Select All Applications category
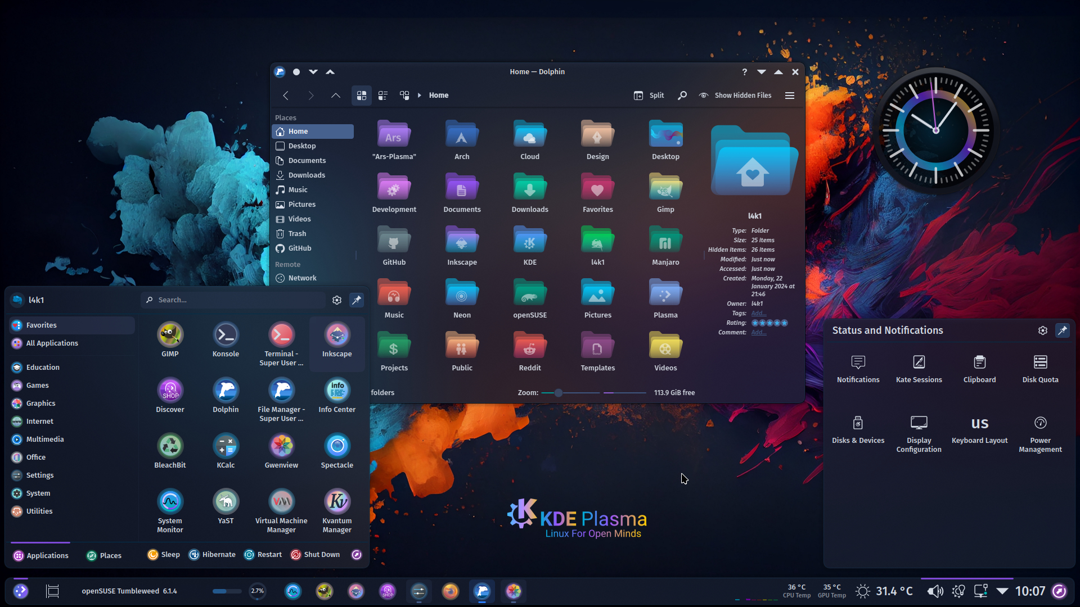Screen dimensions: 1080x607 tap(72, 343)
